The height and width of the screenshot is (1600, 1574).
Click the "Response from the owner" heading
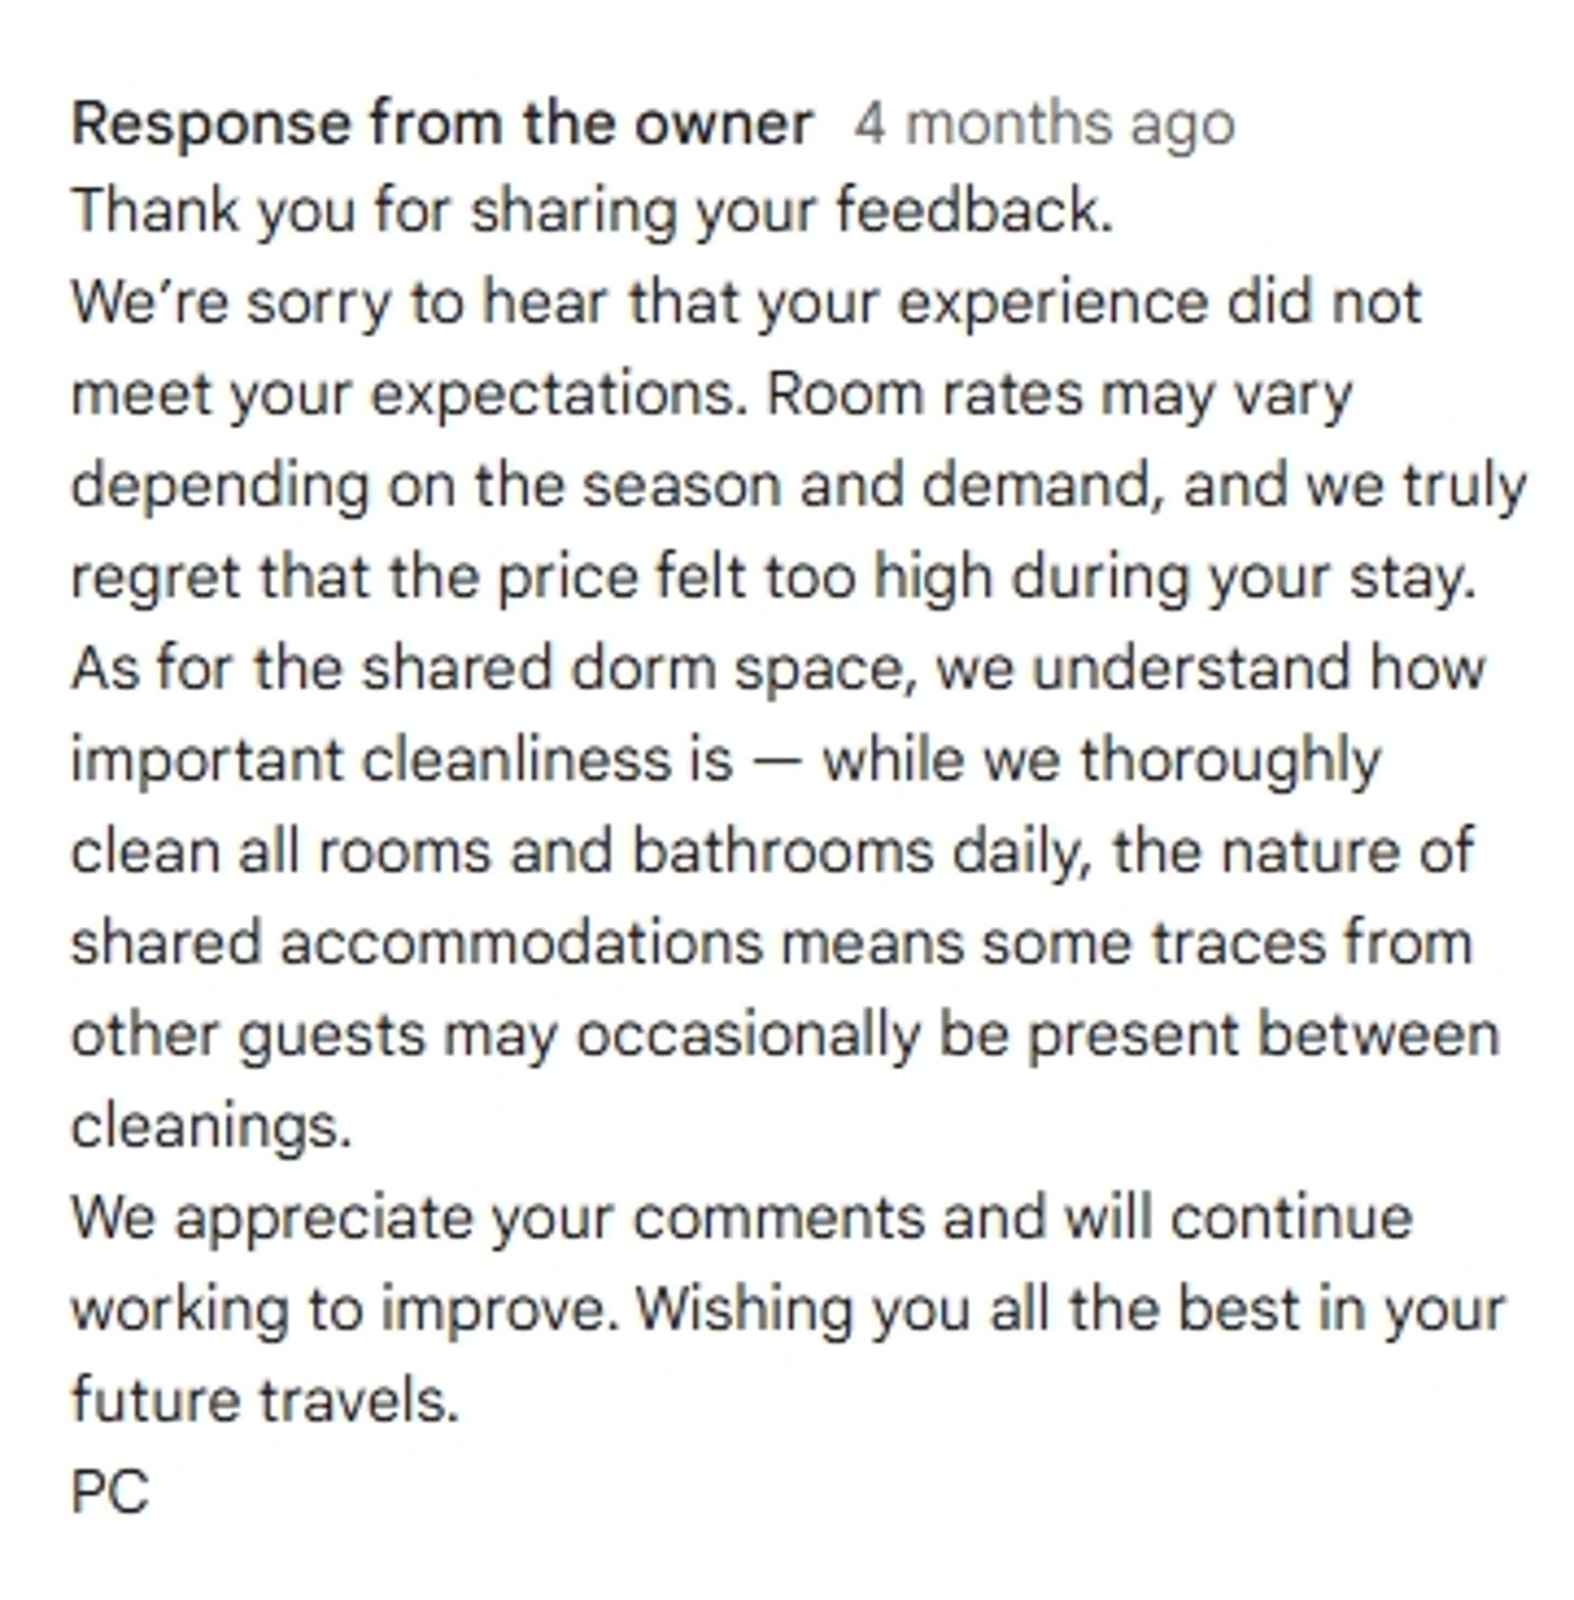click(442, 124)
